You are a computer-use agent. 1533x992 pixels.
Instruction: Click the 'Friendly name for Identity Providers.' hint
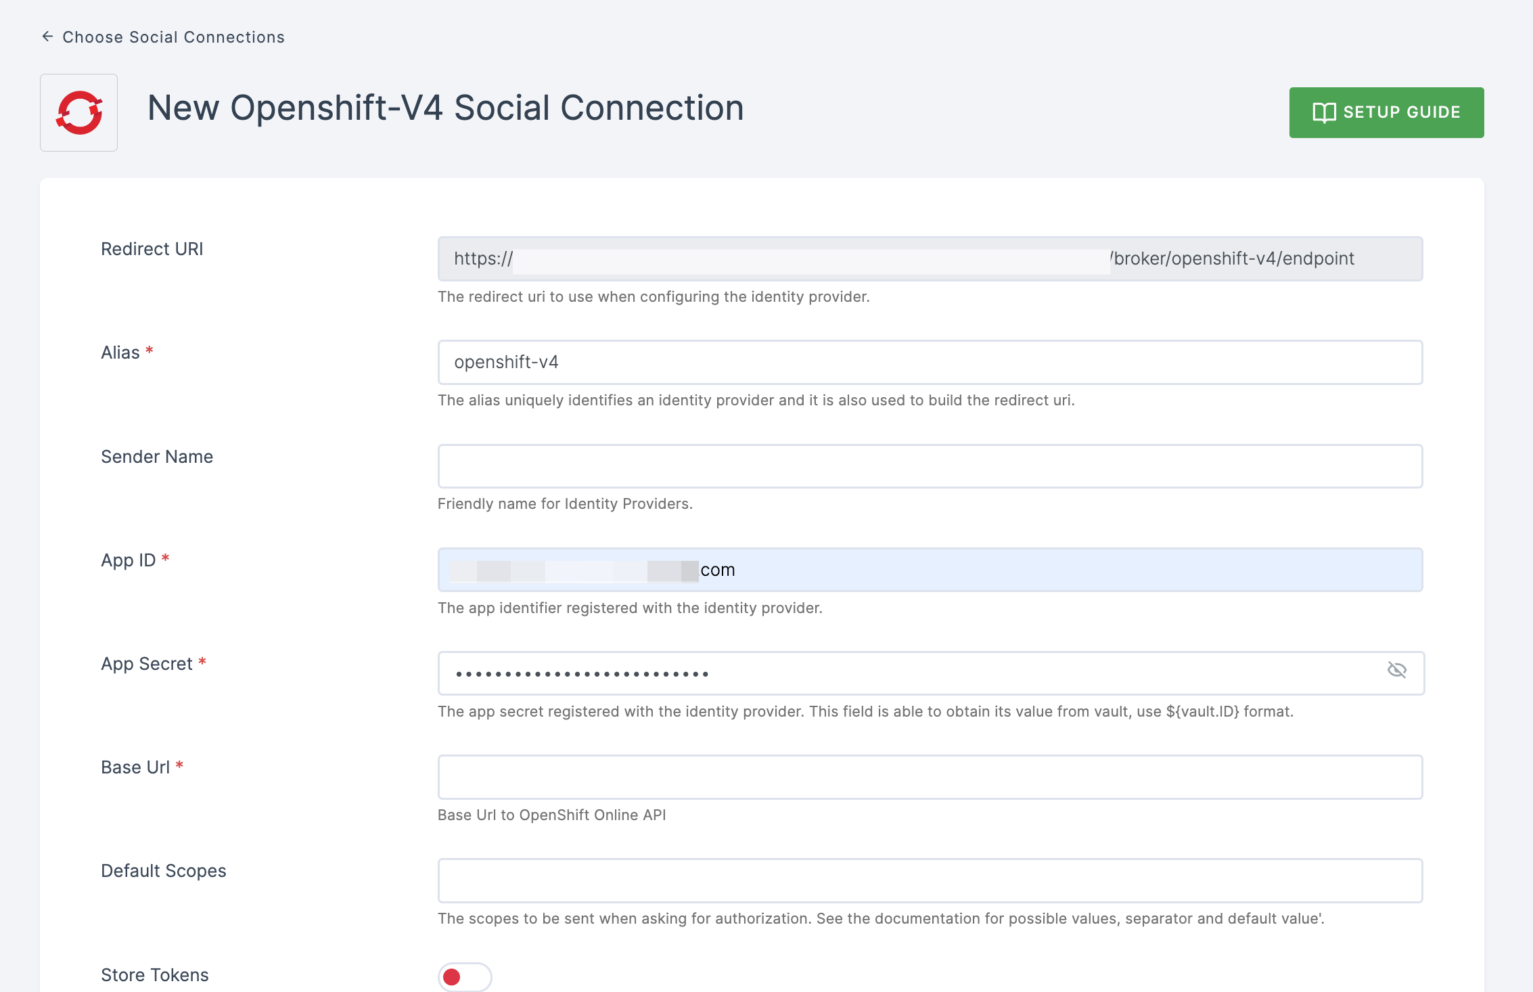(x=565, y=503)
